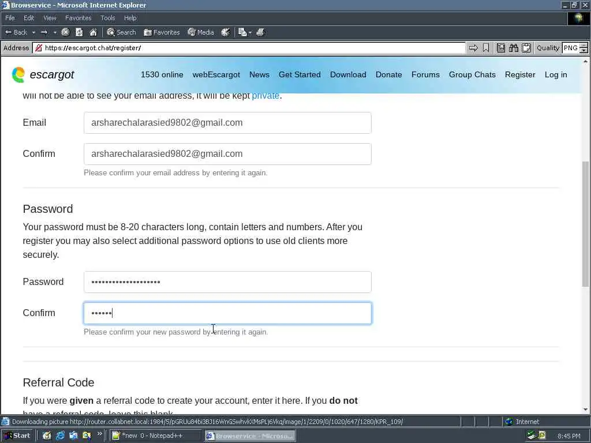Open the Windows Start menu
The image size is (591, 443).
[17, 436]
